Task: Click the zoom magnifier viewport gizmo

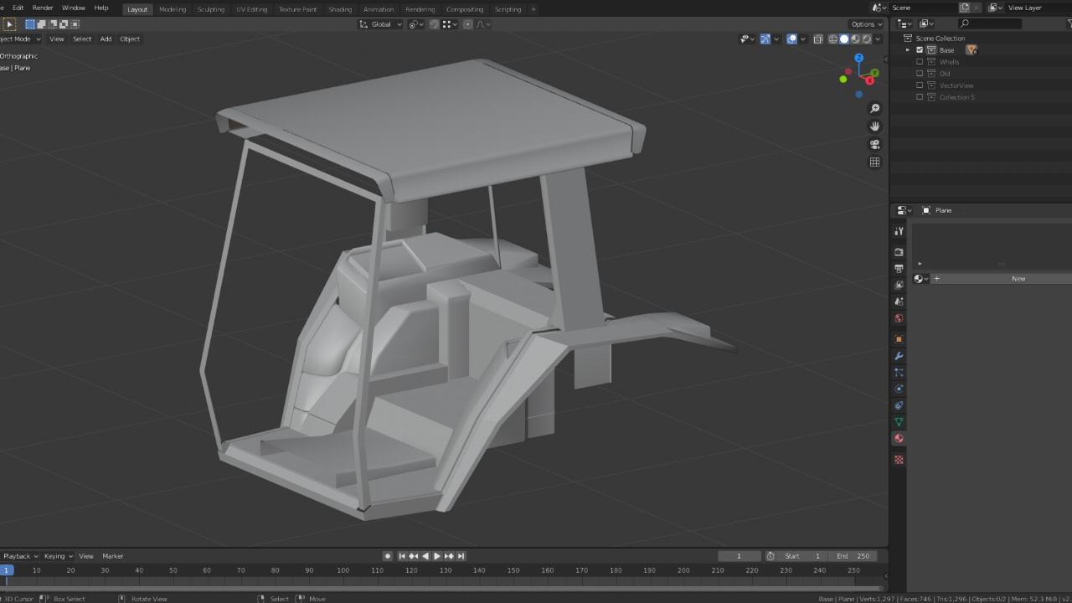Action: [x=874, y=108]
